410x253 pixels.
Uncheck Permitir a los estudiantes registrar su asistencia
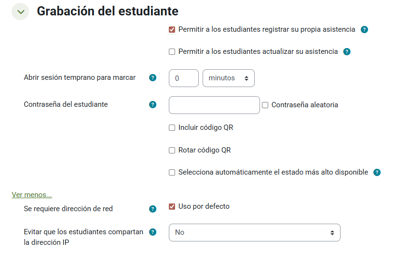tap(172, 30)
